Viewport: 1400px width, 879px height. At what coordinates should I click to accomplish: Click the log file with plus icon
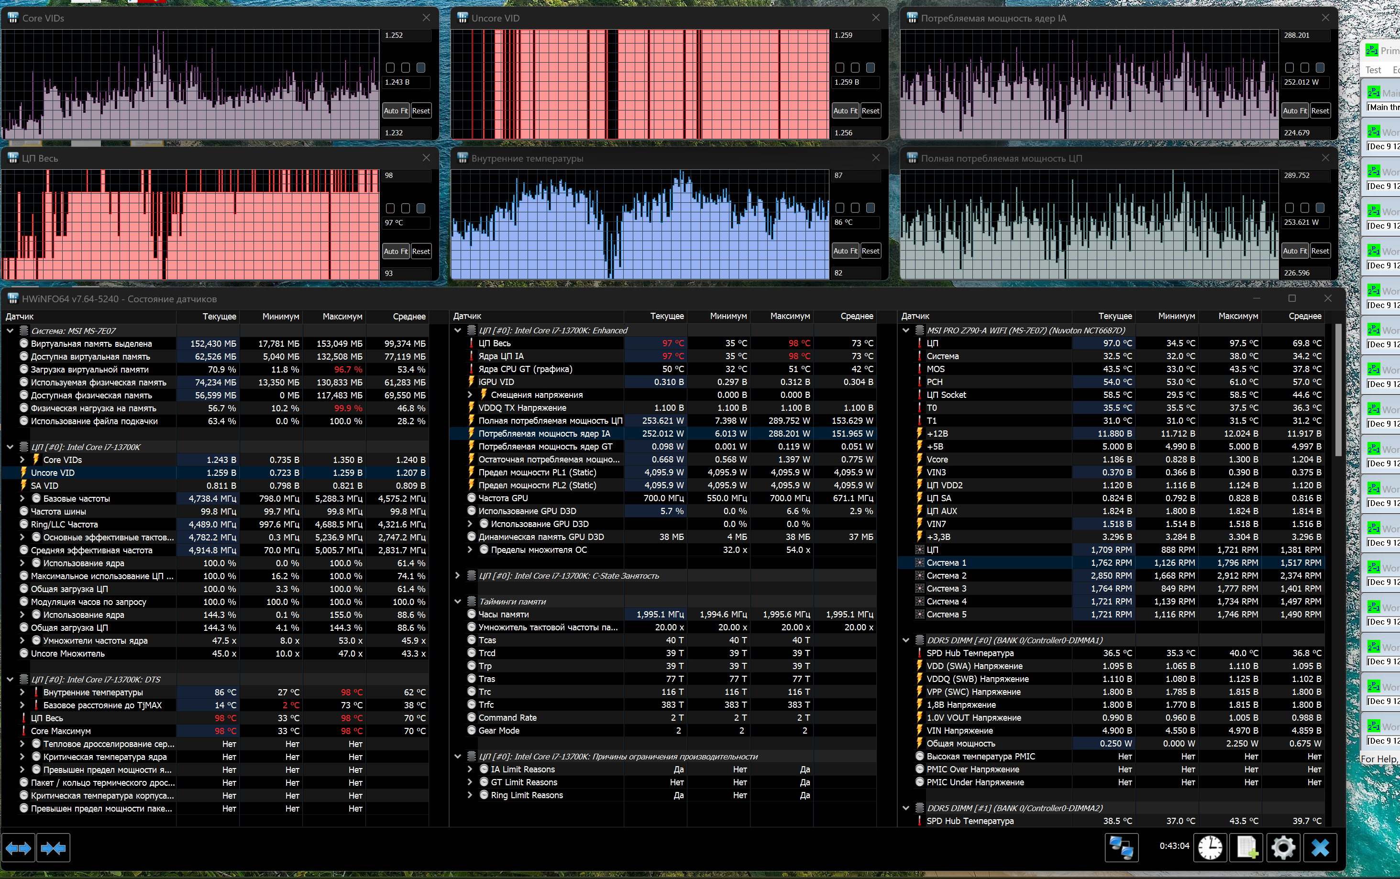tap(1246, 847)
